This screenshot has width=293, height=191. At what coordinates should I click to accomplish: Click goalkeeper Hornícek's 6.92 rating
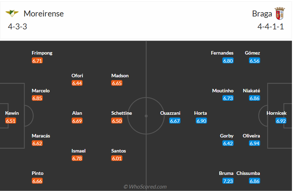[281, 121]
